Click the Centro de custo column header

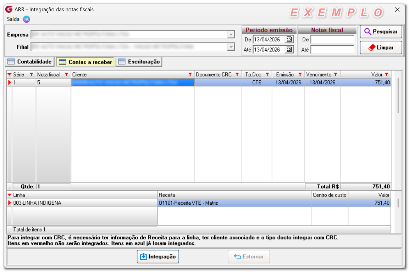(330, 195)
